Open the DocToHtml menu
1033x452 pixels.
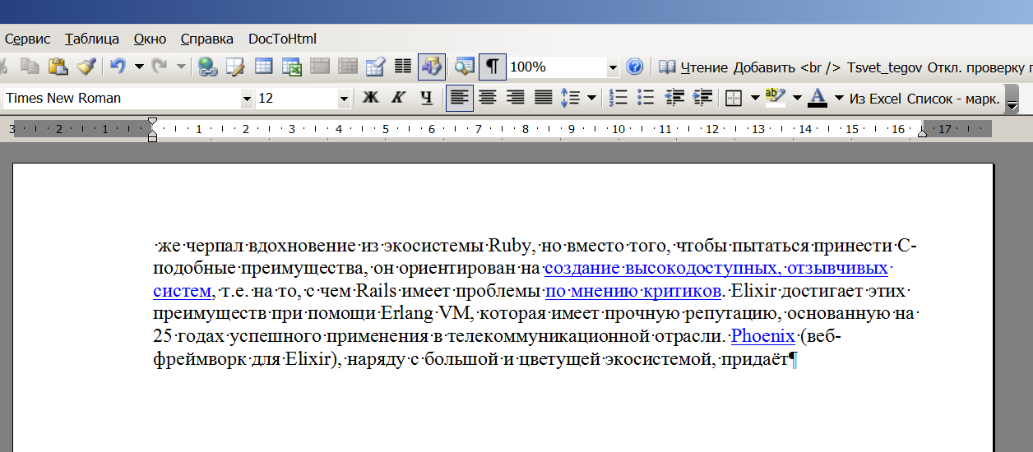tap(282, 39)
